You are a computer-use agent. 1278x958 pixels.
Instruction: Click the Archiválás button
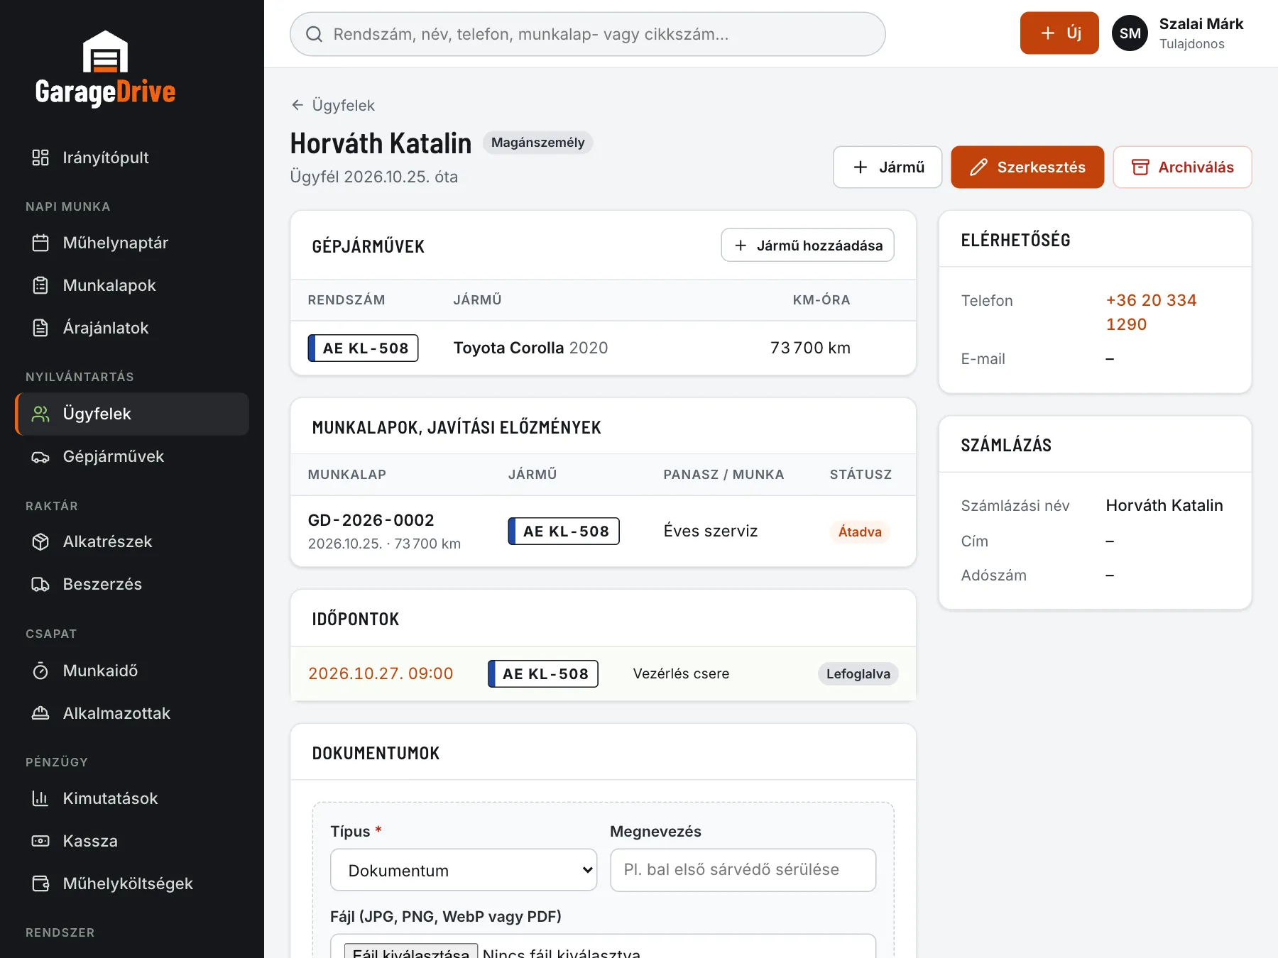[x=1182, y=167]
